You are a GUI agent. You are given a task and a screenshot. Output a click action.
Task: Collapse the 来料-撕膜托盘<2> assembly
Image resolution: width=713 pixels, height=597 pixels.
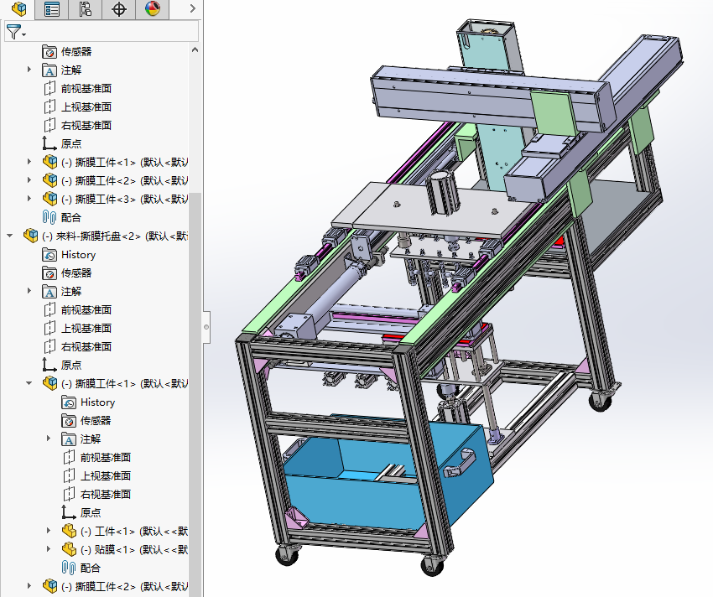coord(10,236)
